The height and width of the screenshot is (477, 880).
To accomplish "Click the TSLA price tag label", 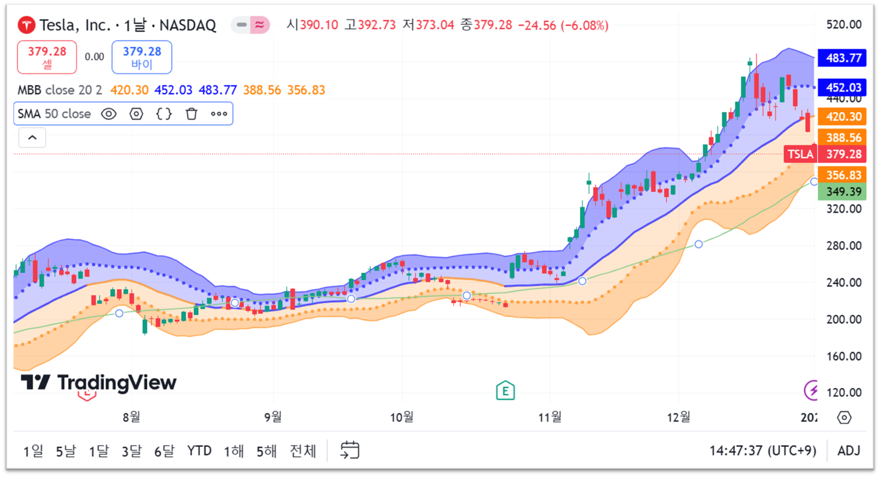I will tap(800, 154).
